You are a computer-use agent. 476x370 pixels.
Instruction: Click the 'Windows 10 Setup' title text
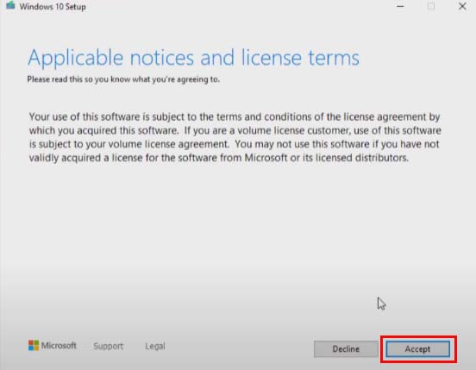point(53,6)
